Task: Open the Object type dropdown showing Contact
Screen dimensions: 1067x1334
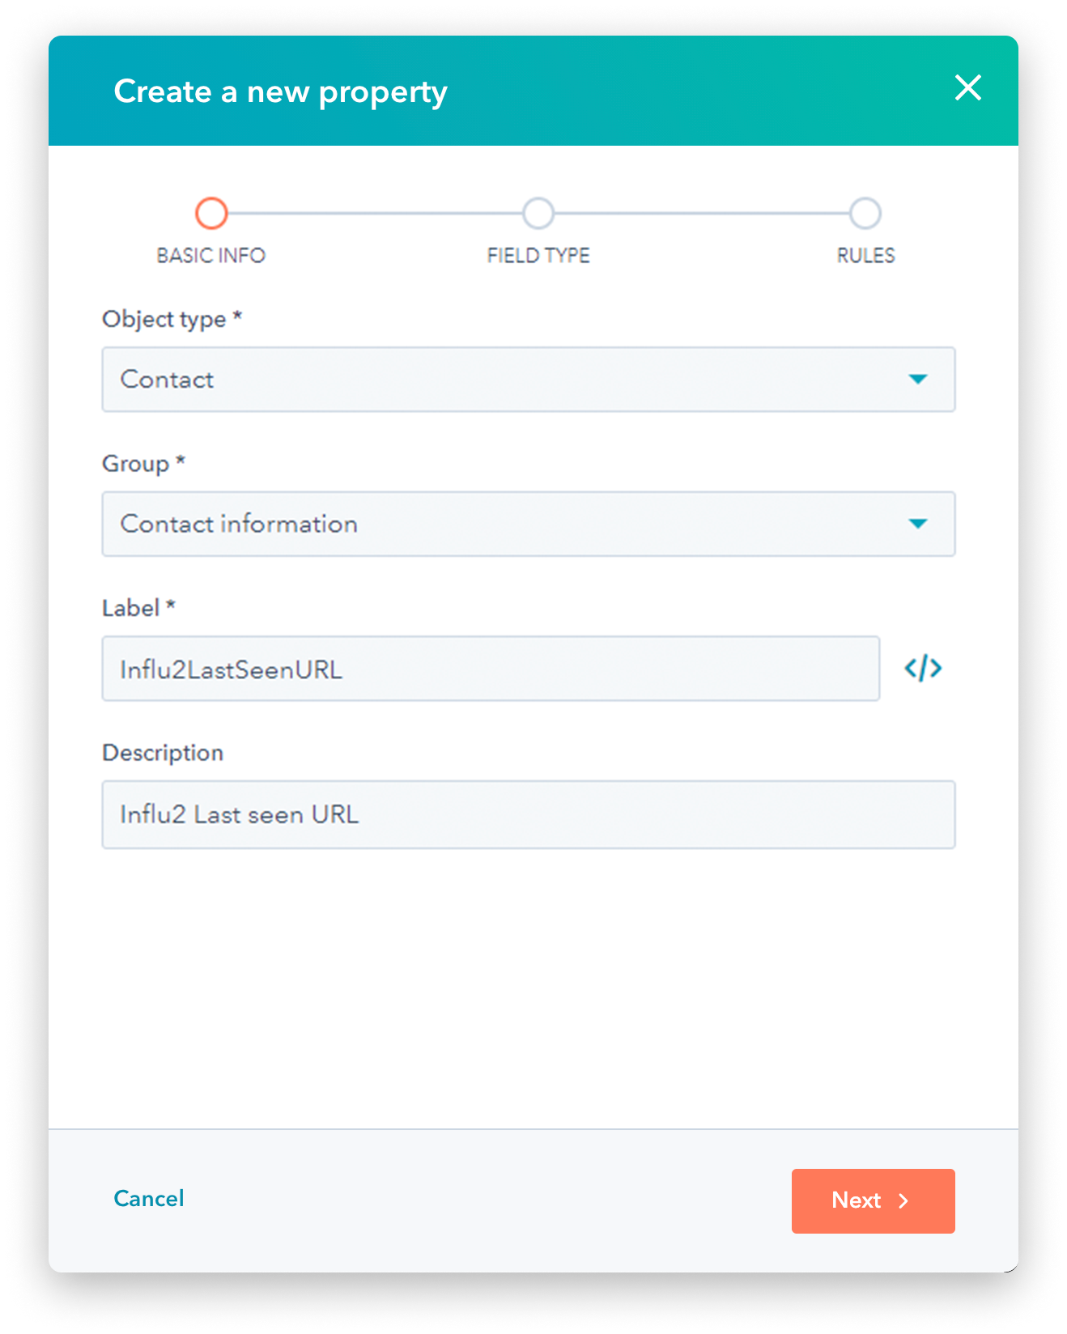Action: (502, 380)
